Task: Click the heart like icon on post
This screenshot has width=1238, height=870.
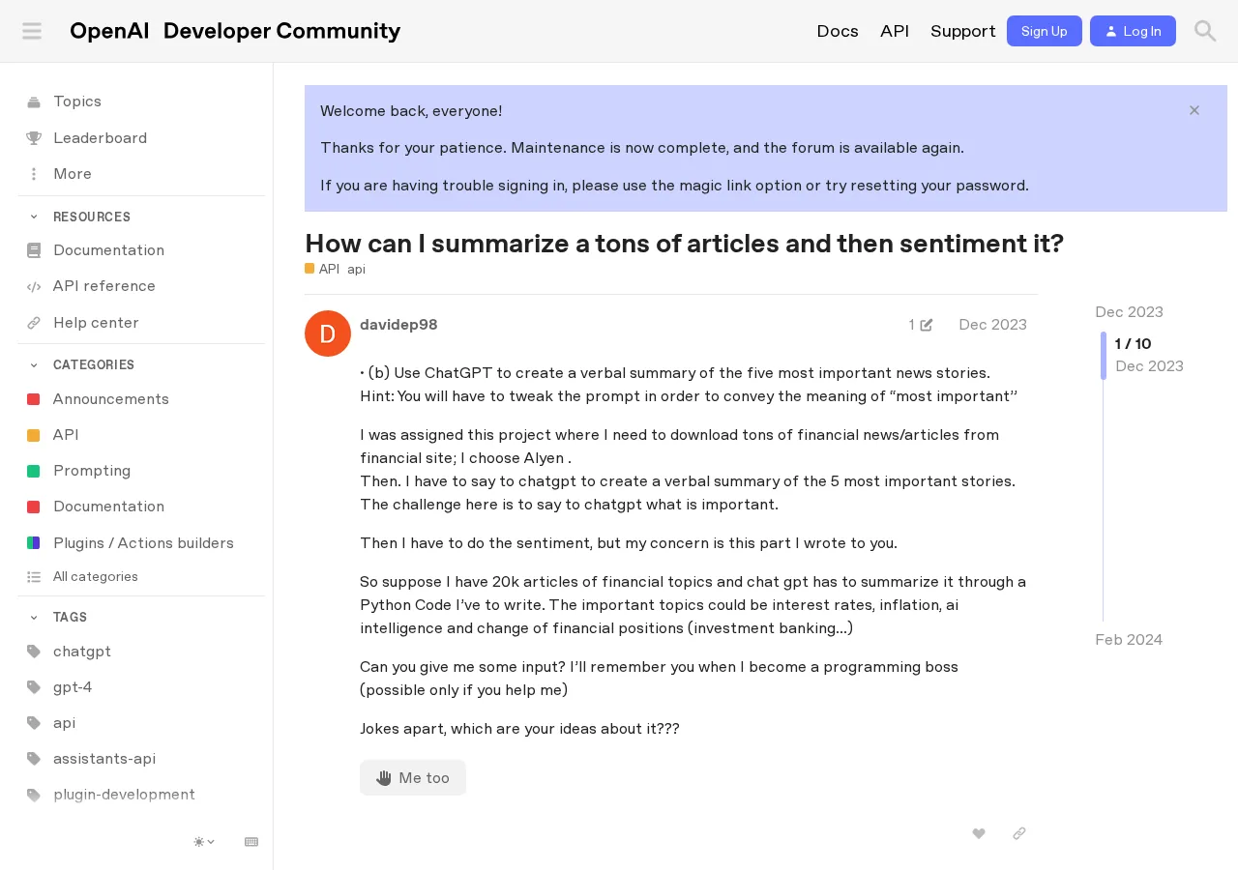Action: point(979,833)
